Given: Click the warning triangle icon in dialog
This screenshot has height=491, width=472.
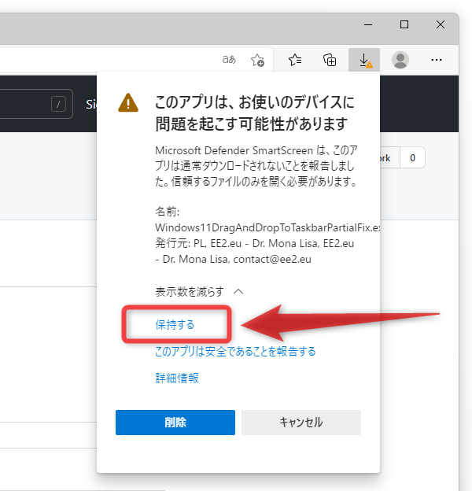Looking at the screenshot, I should tap(128, 103).
